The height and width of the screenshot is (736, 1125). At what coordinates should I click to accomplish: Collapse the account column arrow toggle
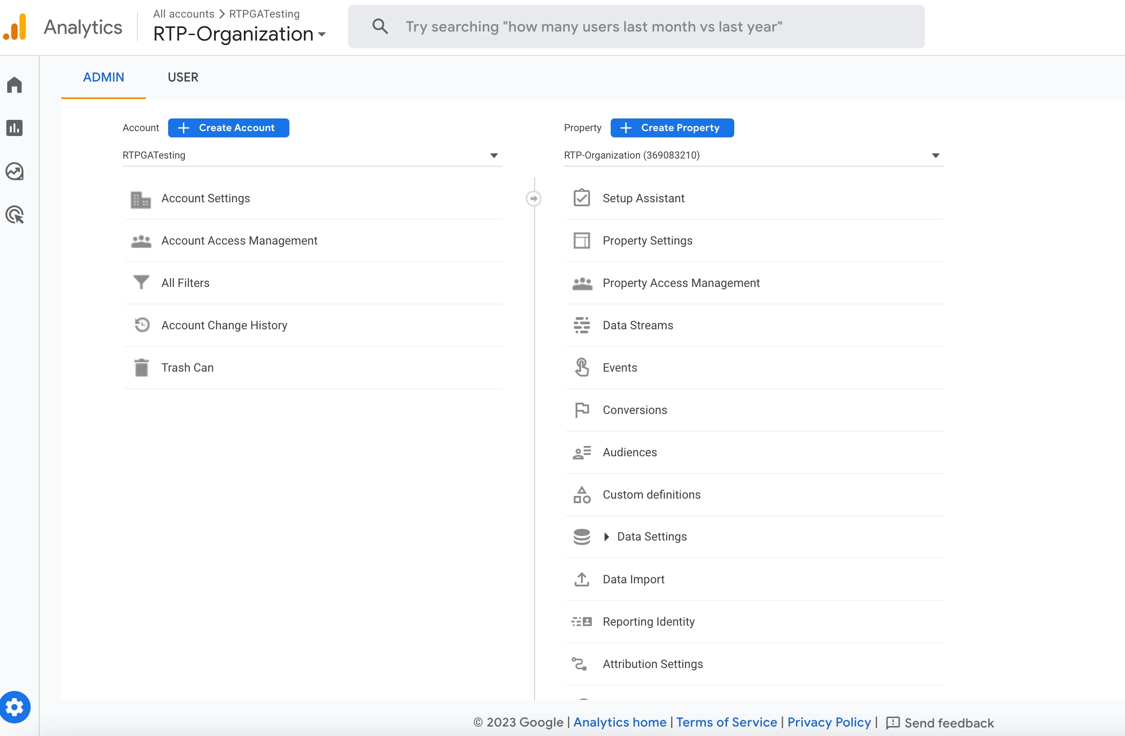click(x=534, y=198)
